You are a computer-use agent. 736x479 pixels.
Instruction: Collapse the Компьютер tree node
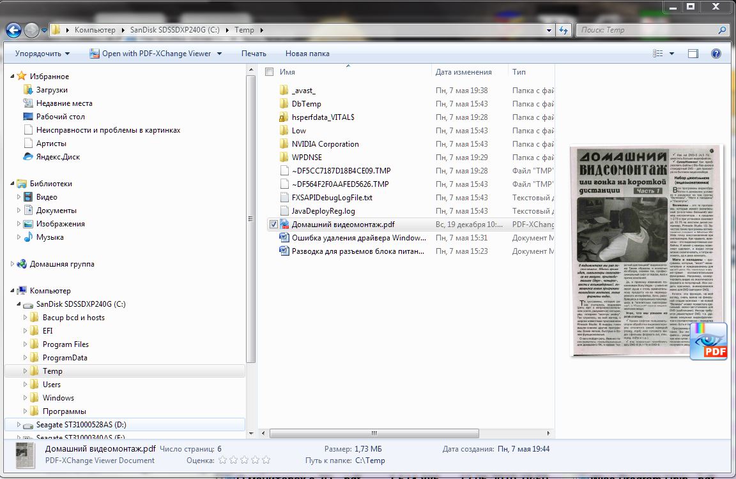14,291
